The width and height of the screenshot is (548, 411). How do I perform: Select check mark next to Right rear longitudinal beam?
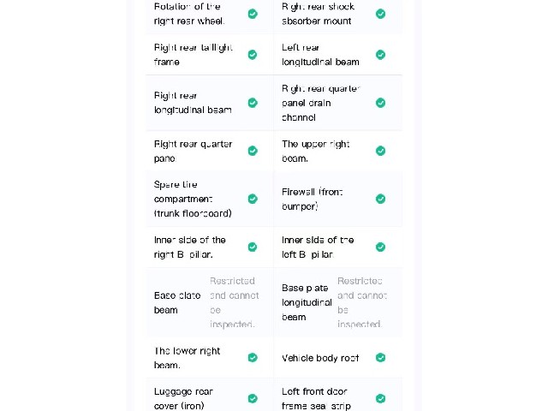coord(253,103)
